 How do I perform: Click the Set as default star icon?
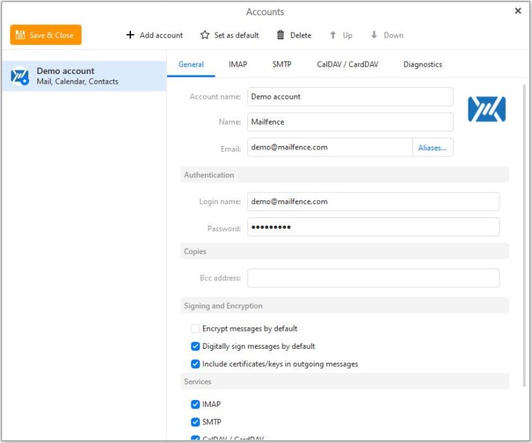click(204, 35)
